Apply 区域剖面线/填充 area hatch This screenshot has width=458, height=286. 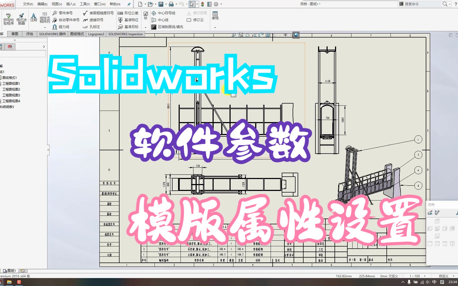[x=167, y=27]
